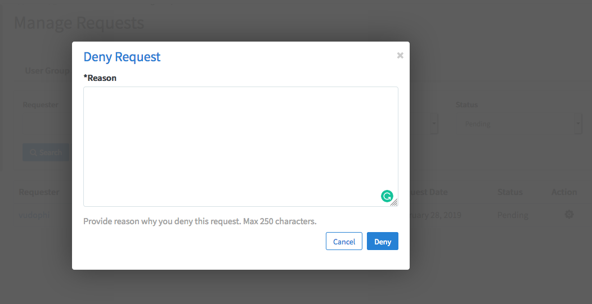The image size is (592, 304).
Task: Click the Search button behind the dialog
Action: (46, 152)
